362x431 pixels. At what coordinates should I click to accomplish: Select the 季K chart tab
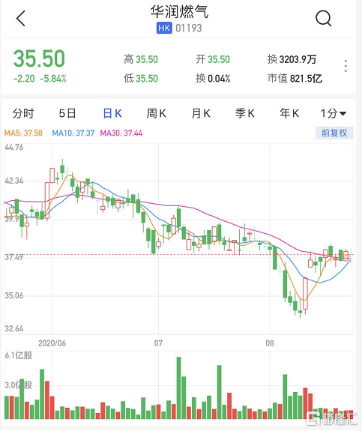click(x=245, y=113)
